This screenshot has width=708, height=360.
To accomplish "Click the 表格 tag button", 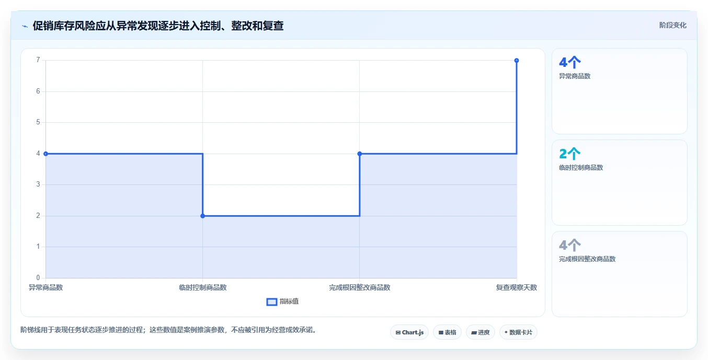I will coord(447,332).
